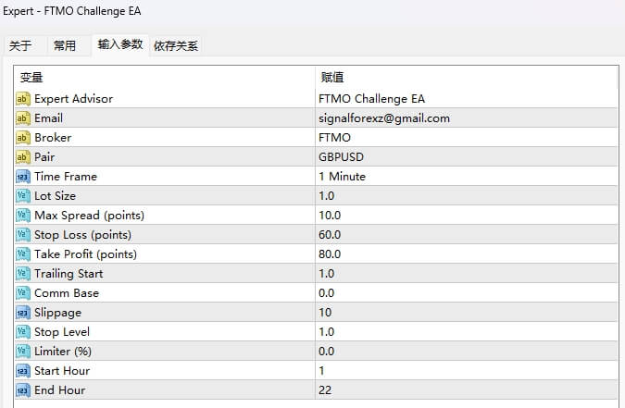
Task: Edit the signalforexz@gmail.com value
Action: tap(384, 117)
